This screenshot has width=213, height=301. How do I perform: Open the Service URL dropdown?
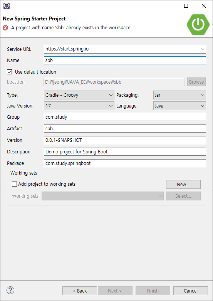click(x=203, y=49)
